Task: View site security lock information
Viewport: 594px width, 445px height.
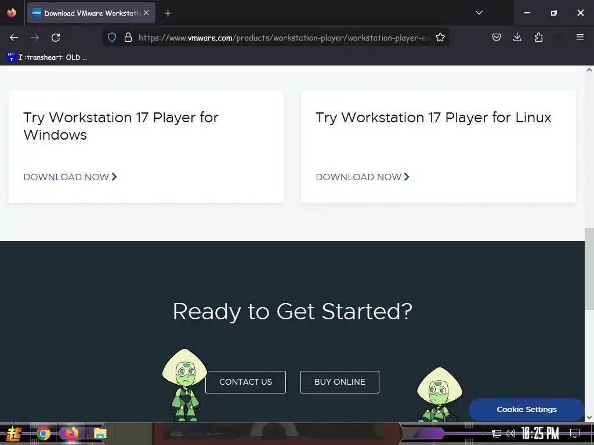Action: 128,38
